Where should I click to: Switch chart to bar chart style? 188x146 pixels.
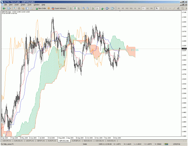(71, 8)
